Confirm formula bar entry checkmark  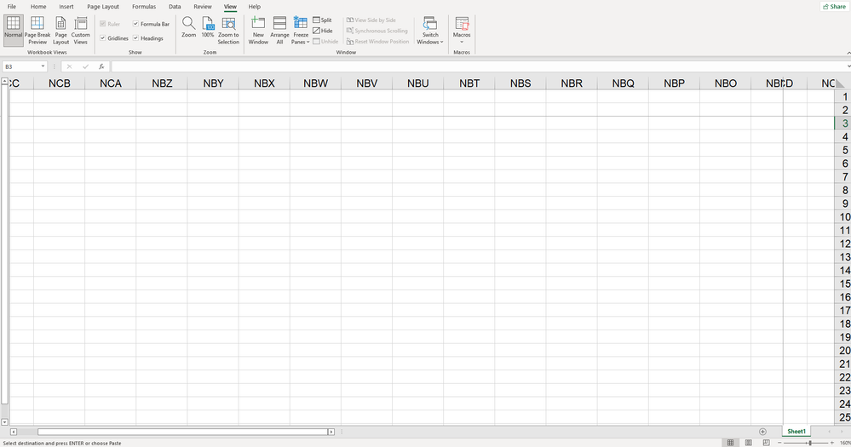point(85,66)
